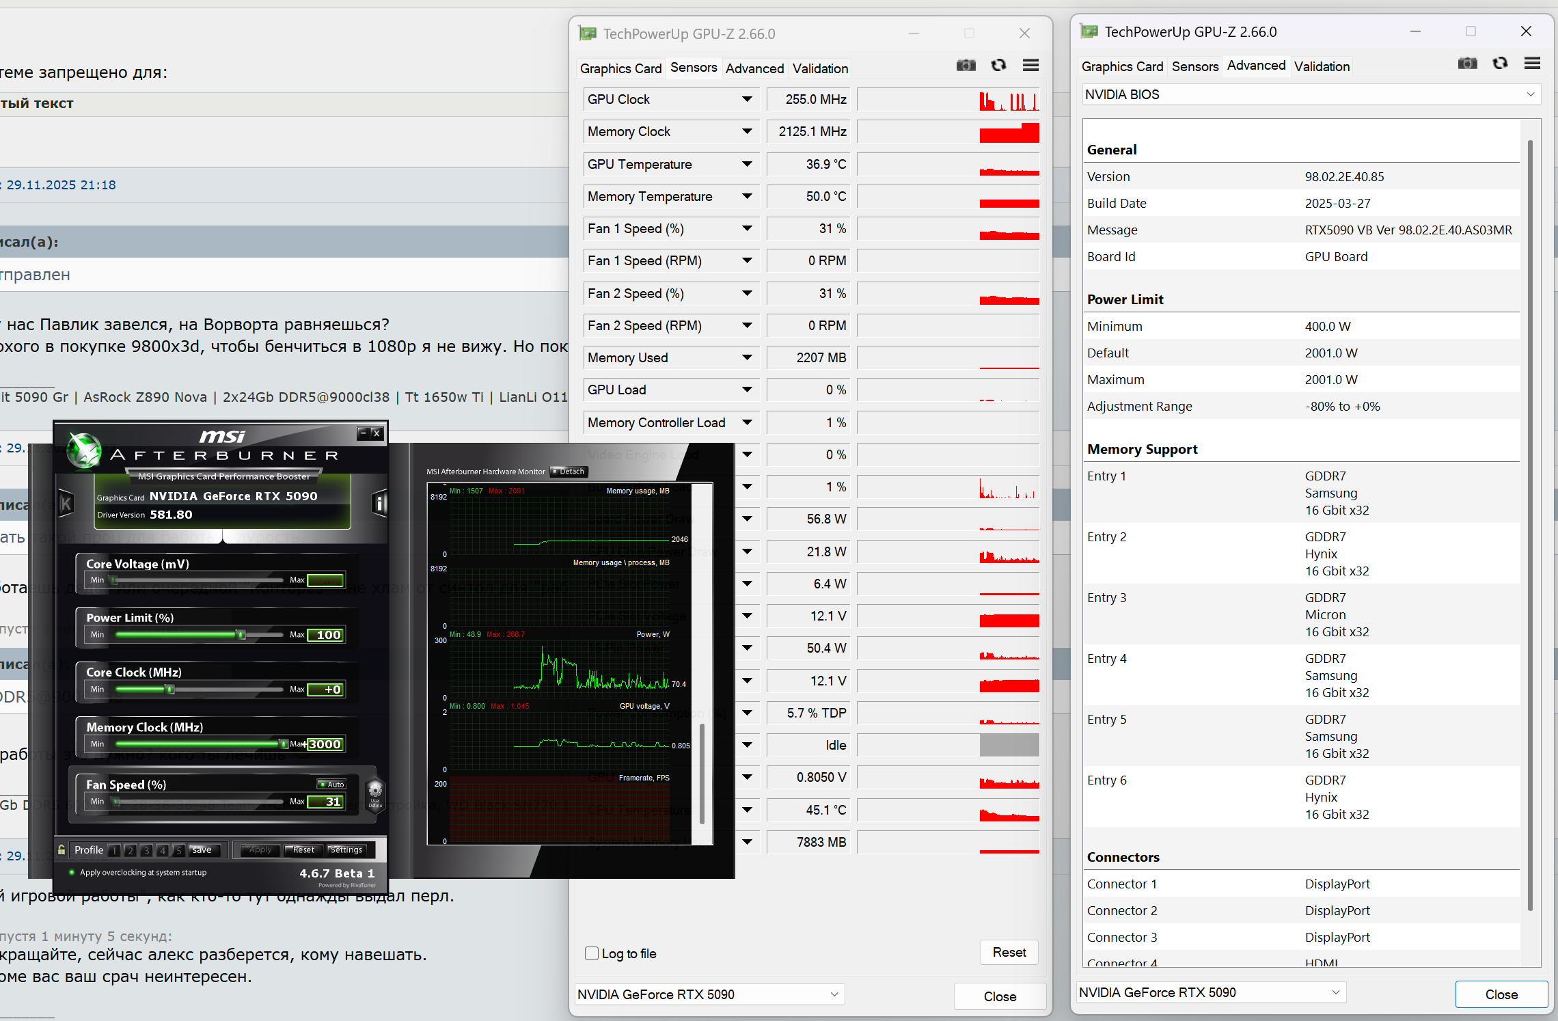Open hamburger menu in GPU-Z Sensors window

pos(1030,66)
